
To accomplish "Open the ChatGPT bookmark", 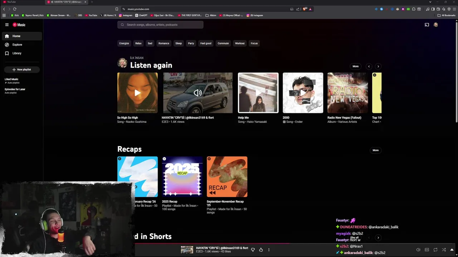I will point(141,15).
